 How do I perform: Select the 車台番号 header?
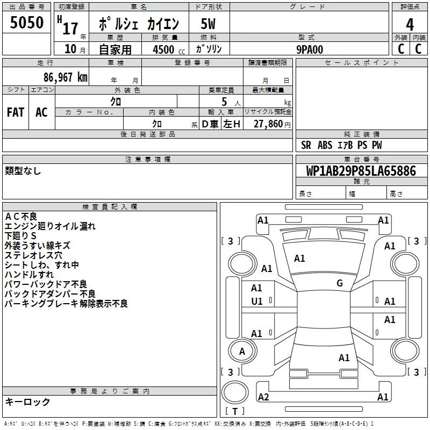click(362, 159)
